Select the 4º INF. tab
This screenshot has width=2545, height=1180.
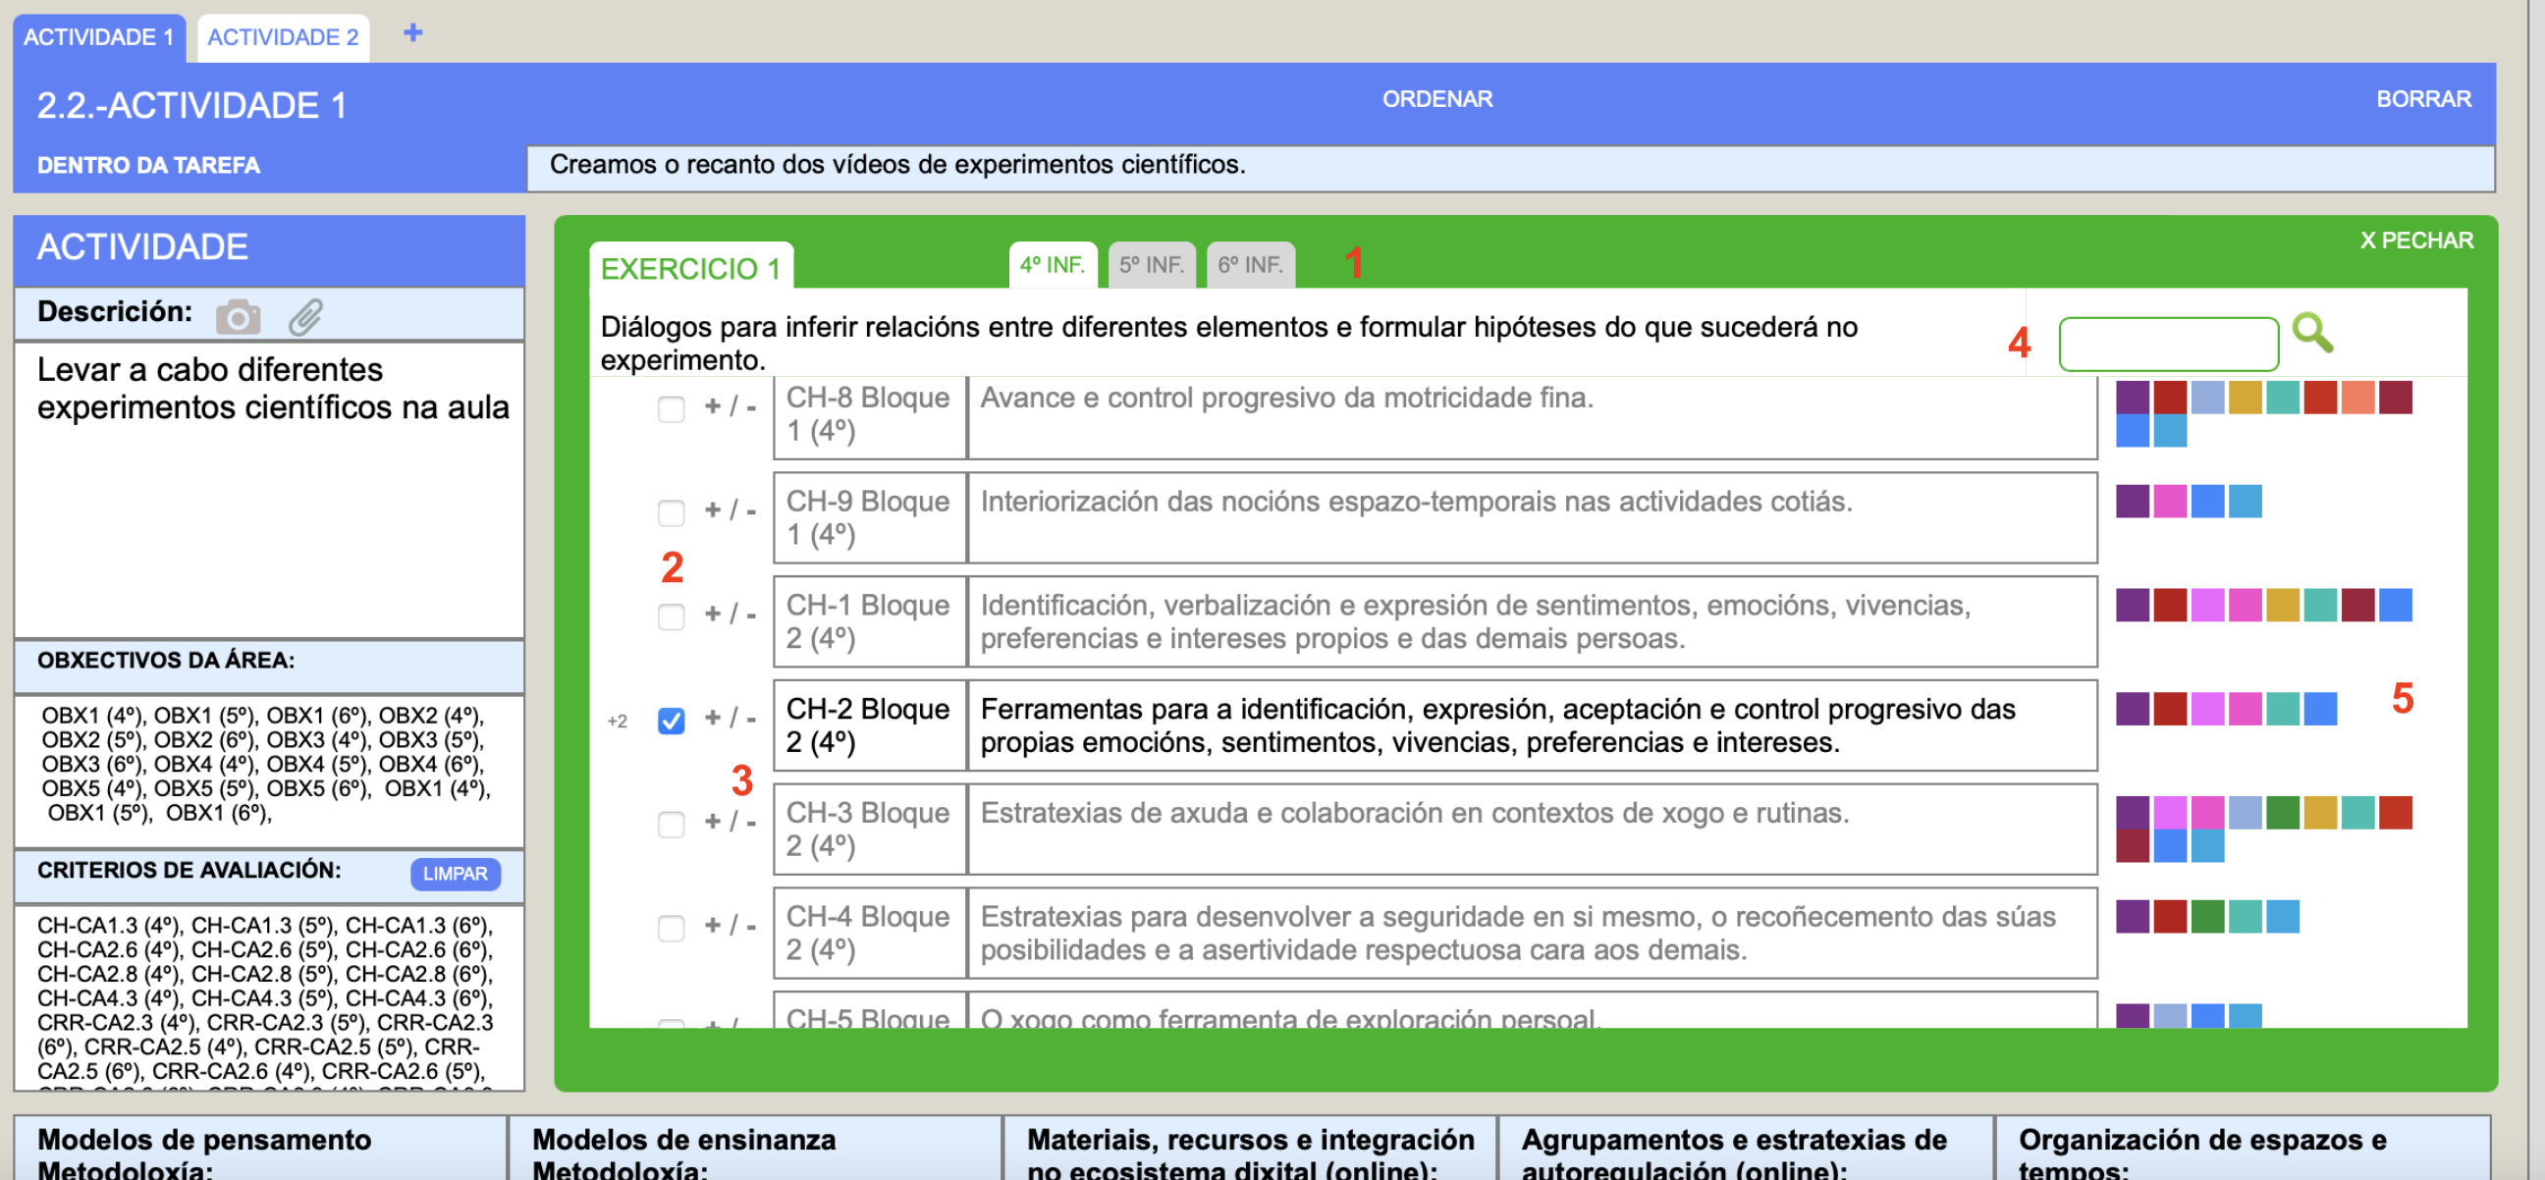[x=1053, y=265]
